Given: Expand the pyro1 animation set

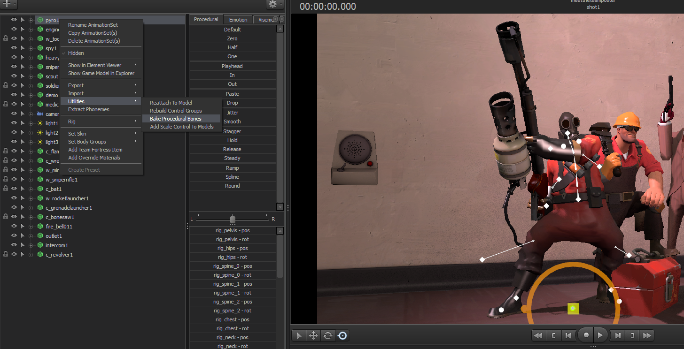Looking at the screenshot, I should (31, 20).
